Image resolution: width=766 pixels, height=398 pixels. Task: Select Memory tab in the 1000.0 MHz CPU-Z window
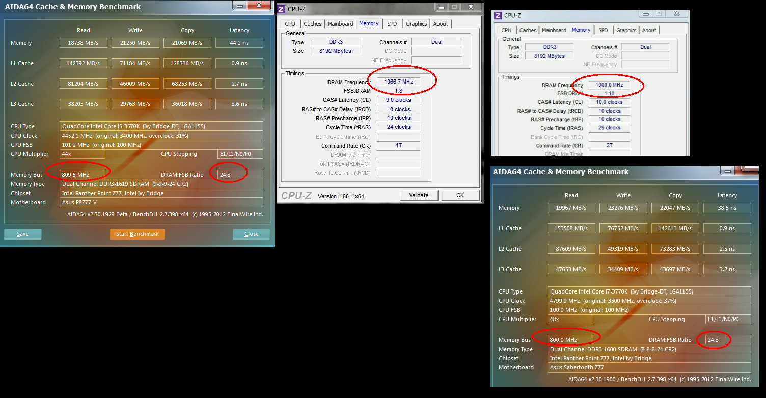pos(581,30)
